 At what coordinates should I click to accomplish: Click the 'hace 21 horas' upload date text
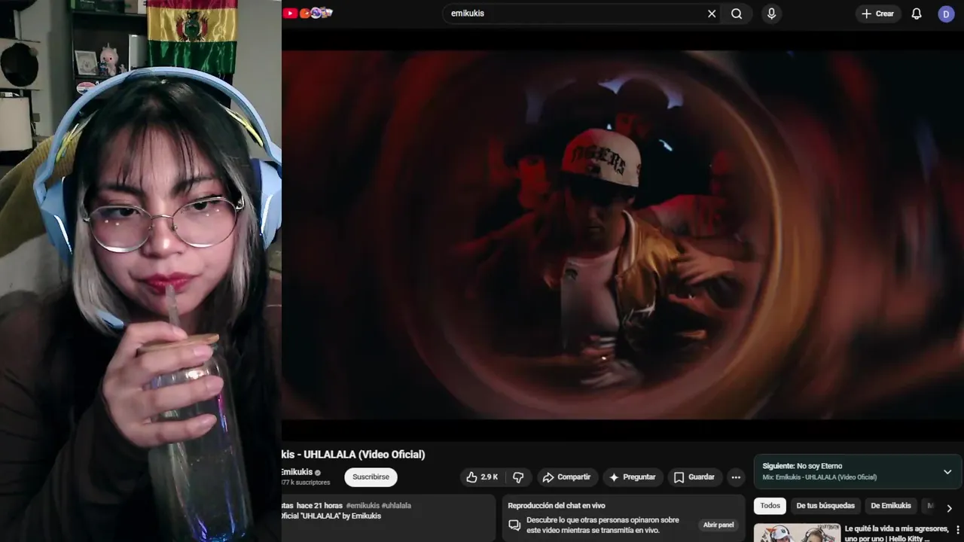coord(319,506)
